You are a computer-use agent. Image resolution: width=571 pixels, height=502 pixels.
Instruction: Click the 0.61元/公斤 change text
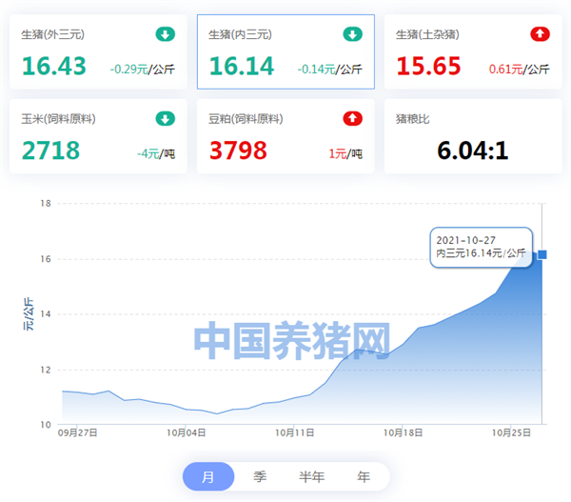pos(520,70)
